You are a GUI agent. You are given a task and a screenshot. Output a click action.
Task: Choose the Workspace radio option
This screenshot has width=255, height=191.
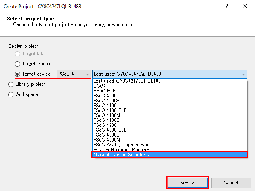[11, 94]
